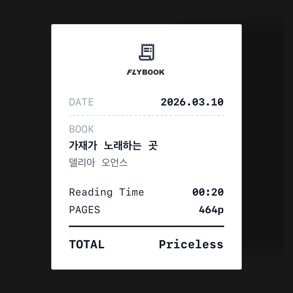Click the blank card margin below TOTAL row
The image size is (293, 293).
pyautogui.click(x=146, y=261)
